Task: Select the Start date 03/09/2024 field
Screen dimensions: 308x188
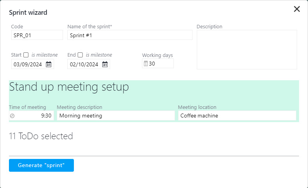Action: (x=28, y=64)
